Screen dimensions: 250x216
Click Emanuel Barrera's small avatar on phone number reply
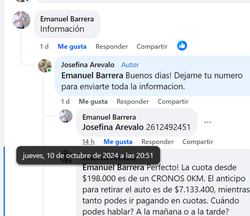point(66,116)
